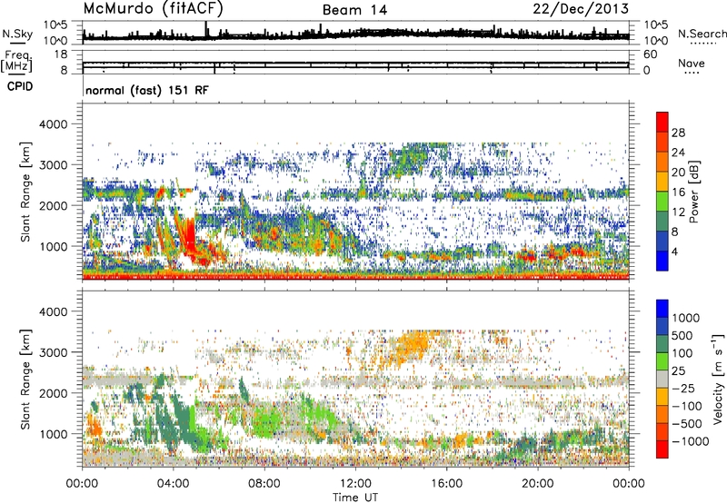
Task: Click the 'Time UT' axis title
Action: [355, 498]
